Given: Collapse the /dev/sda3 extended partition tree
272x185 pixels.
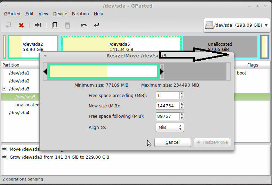Looking at the screenshot, I should [x=4, y=89].
